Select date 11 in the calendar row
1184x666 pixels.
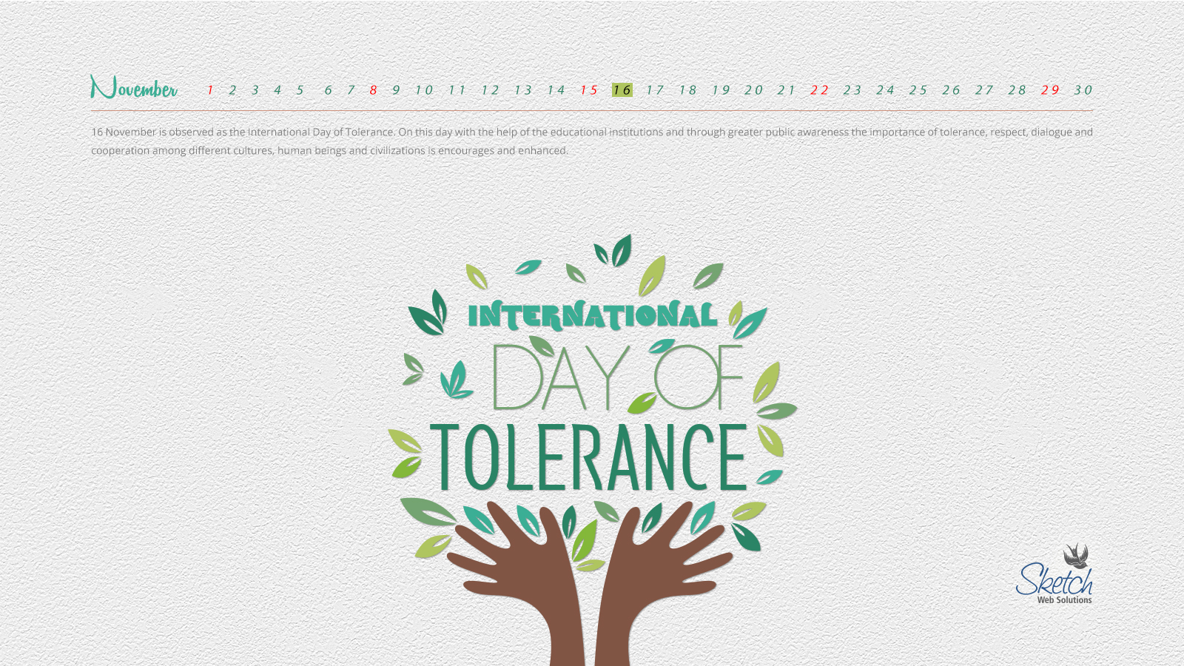(x=457, y=90)
